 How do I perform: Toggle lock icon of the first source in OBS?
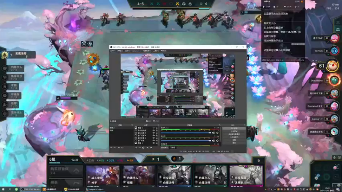point(156,128)
